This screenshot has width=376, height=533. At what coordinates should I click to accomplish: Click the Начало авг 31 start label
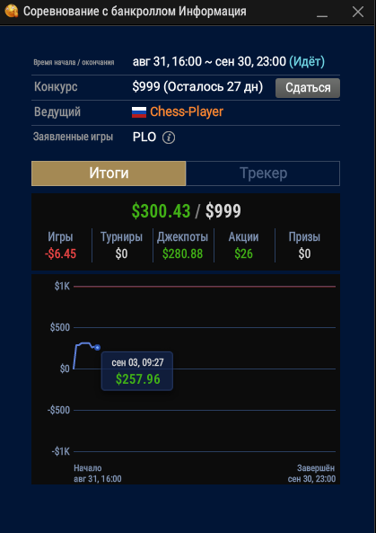(98, 474)
